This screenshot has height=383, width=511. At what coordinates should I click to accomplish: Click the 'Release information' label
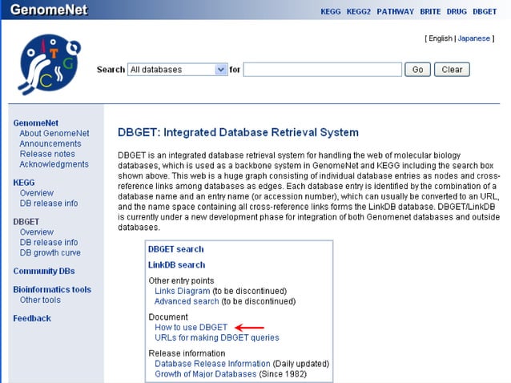[187, 353]
